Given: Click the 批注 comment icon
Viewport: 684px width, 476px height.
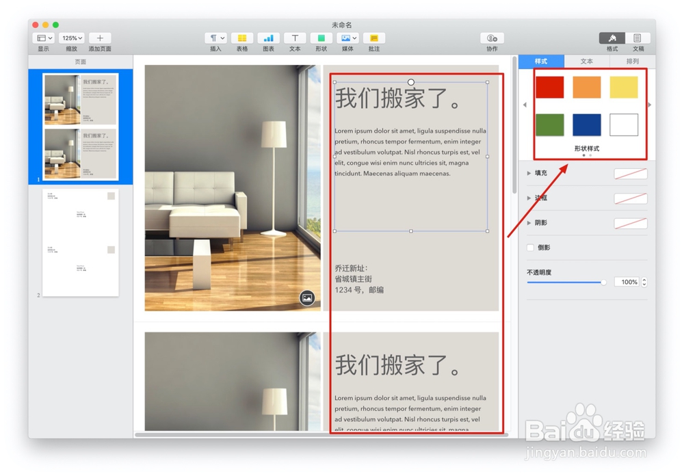Looking at the screenshot, I should click(x=374, y=38).
